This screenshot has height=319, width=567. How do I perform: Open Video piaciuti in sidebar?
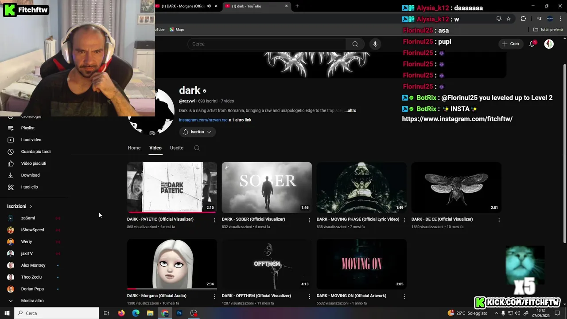(34, 163)
